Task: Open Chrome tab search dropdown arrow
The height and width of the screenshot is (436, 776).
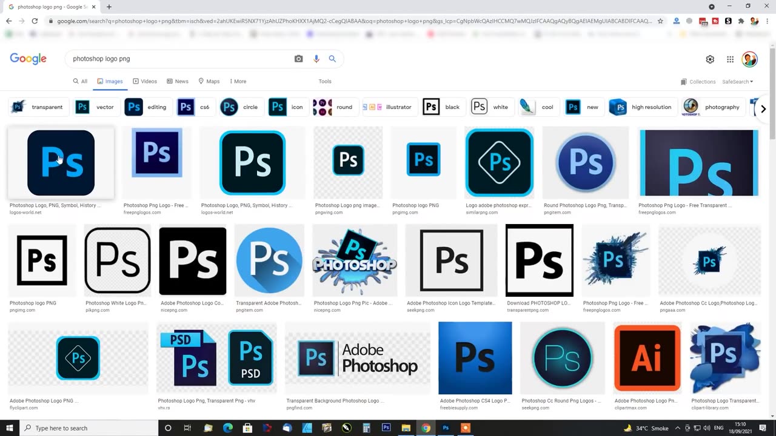Action: pyautogui.click(x=712, y=7)
